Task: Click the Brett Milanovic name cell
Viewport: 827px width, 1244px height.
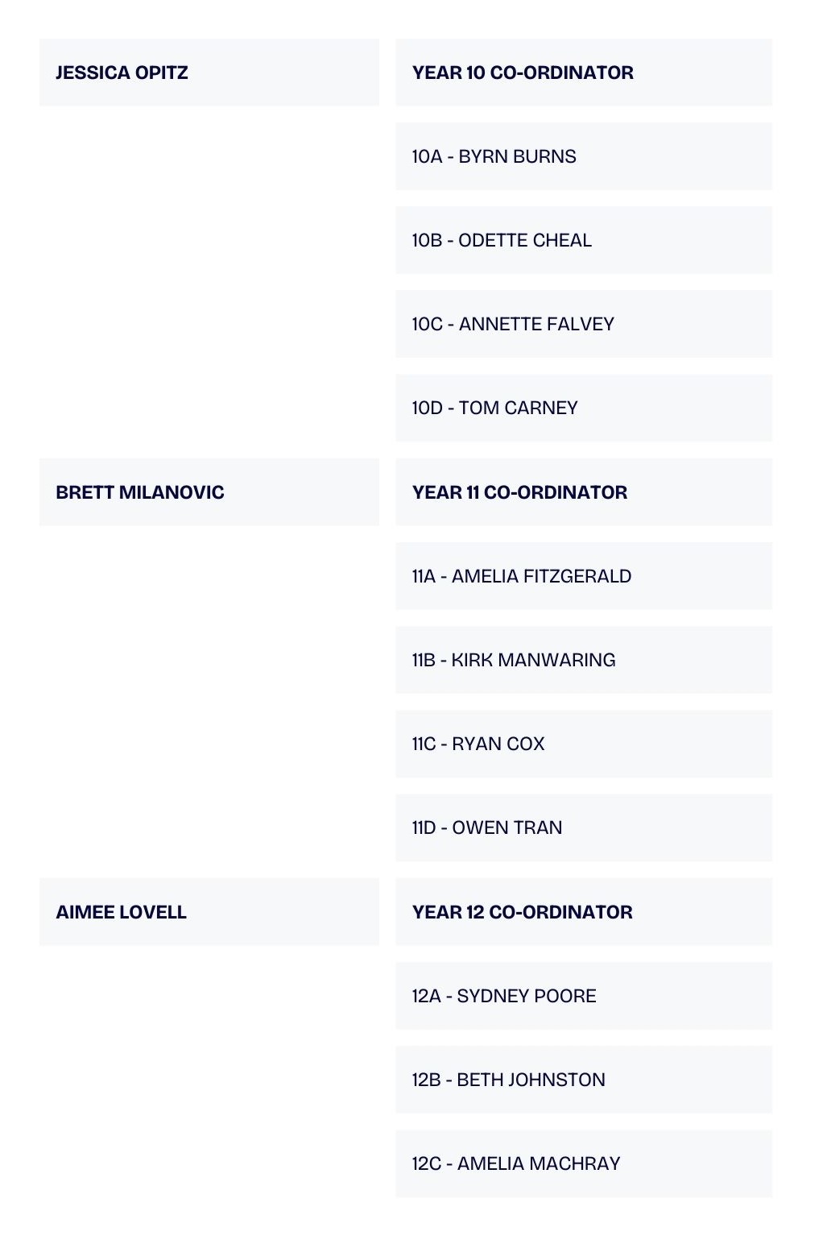Action: (x=209, y=492)
